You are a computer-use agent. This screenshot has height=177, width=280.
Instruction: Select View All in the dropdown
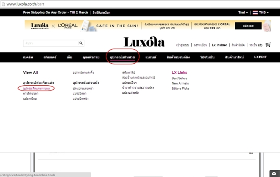[x=30, y=72]
